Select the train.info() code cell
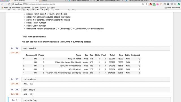Viewport: 181px width, 102px height. tap(96, 100)
